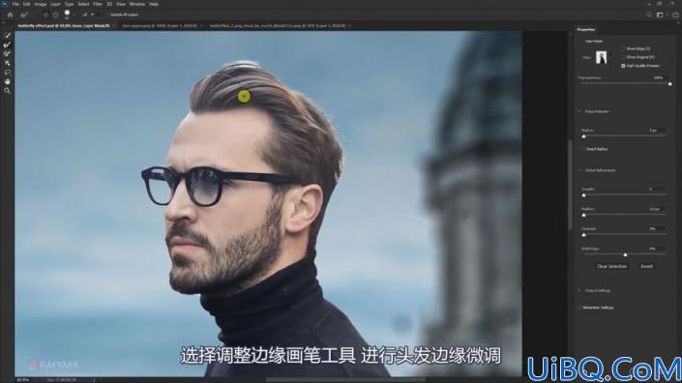The height and width of the screenshot is (383, 682).
Task: Open the Help menu
Action: pos(154,4)
